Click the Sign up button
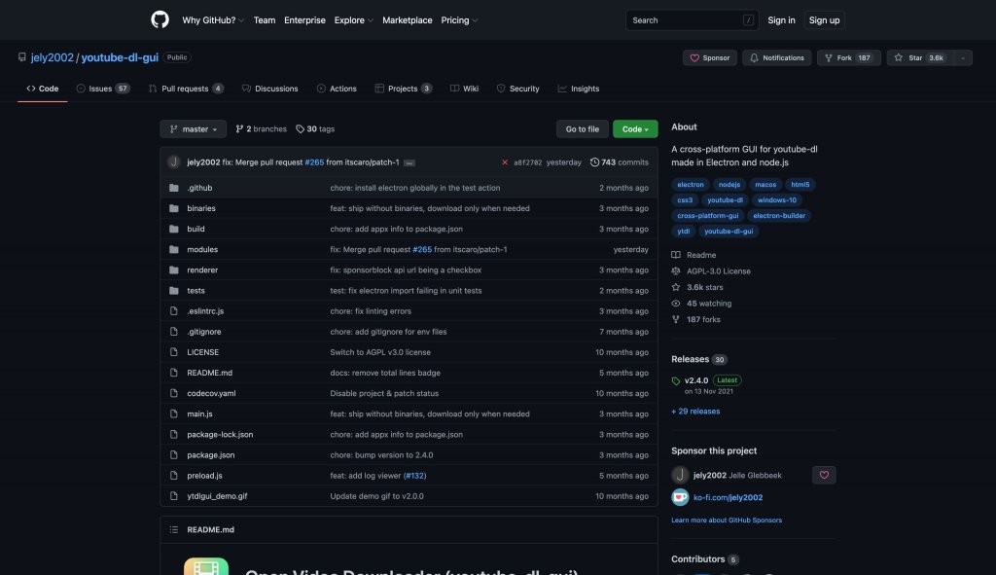This screenshot has width=996, height=575. [824, 20]
